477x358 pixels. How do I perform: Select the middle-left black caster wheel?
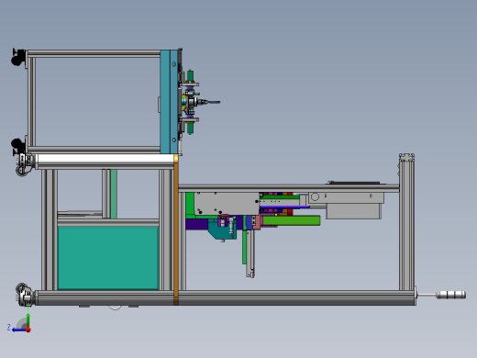click(18, 146)
